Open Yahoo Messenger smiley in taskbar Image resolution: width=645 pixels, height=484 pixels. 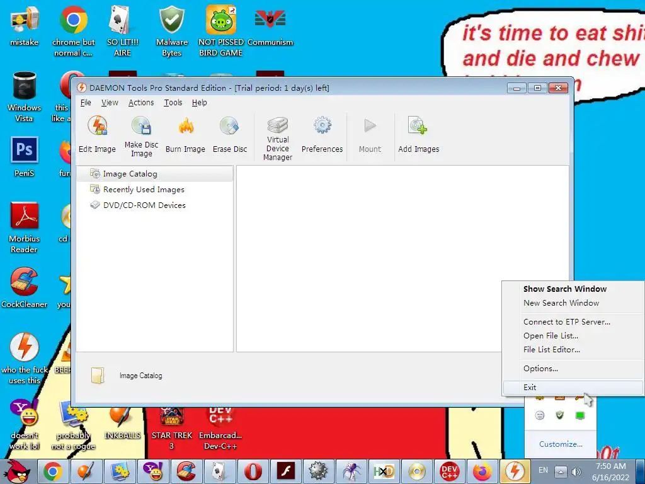(x=152, y=471)
